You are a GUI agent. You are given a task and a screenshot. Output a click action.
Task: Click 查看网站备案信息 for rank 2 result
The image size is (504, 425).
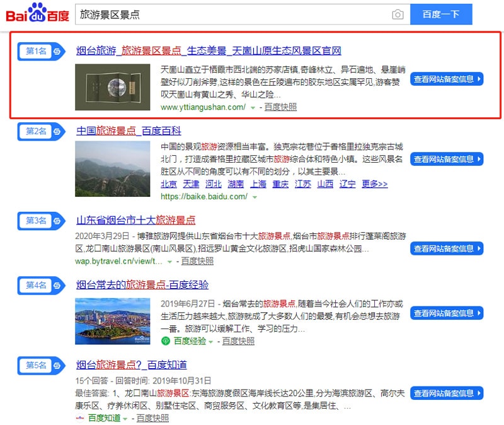447,159
